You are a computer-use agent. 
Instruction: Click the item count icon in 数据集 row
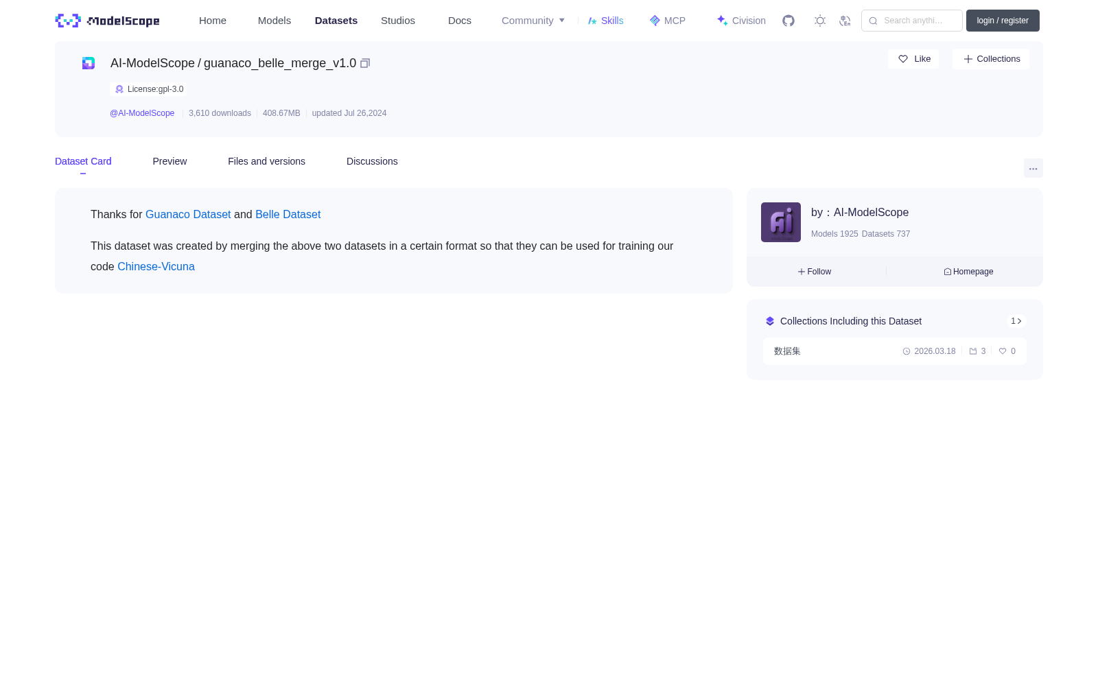[973, 351]
